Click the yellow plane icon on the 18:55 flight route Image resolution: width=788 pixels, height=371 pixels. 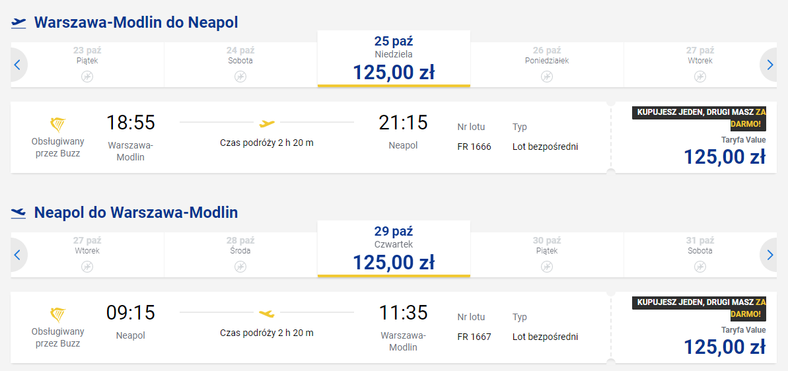coord(267,123)
